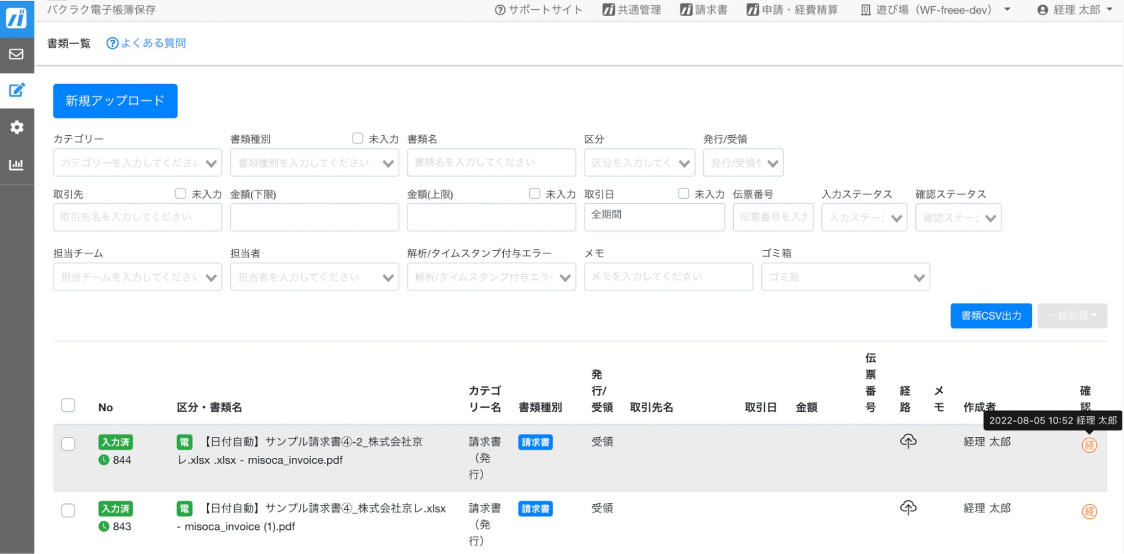Click the green clock icon beside 843
Screen dimensions: 1124x554
tap(104, 526)
